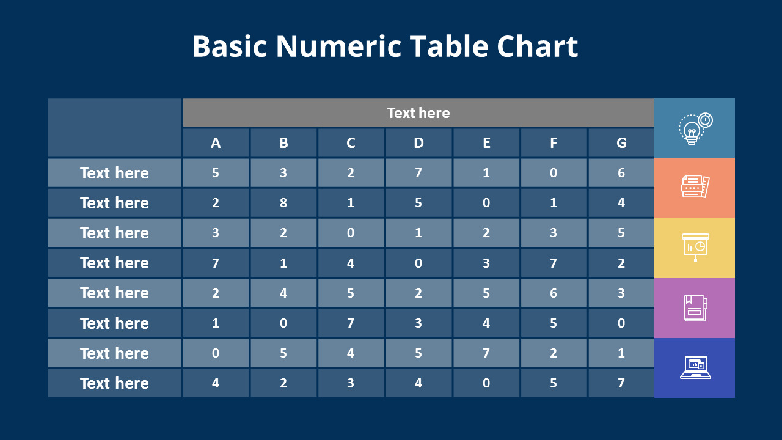Screen dimensions: 782x440
Task: Click column header G
Action: 621,143
